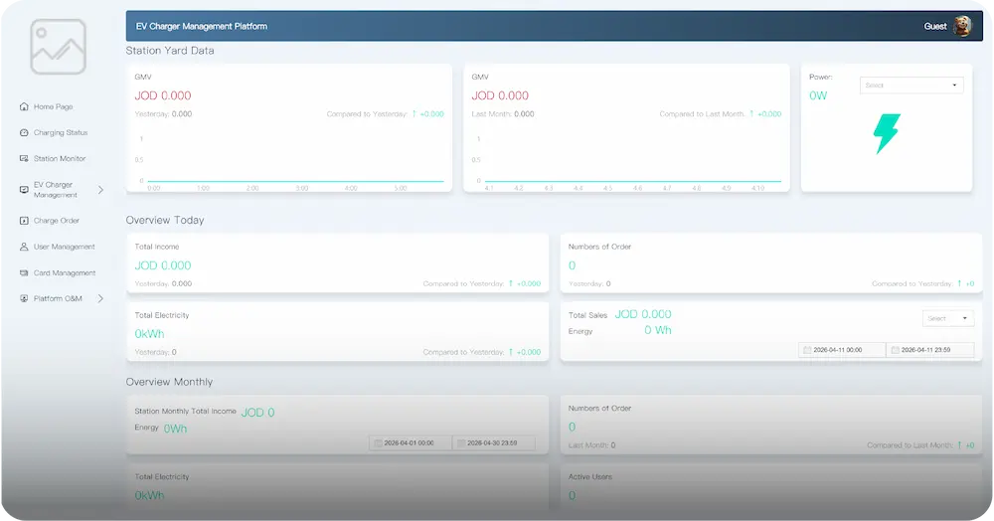The image size is (994, 521).
Task: Click the Station Yard Data heading
Action: [x=170, y=51]
